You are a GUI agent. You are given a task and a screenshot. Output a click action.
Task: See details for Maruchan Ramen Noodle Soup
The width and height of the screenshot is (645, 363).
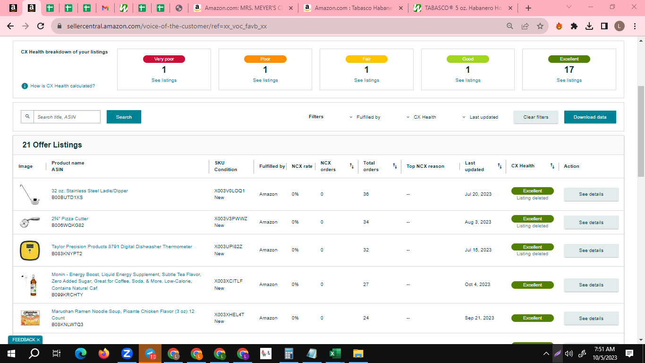[x=591, y=319]
